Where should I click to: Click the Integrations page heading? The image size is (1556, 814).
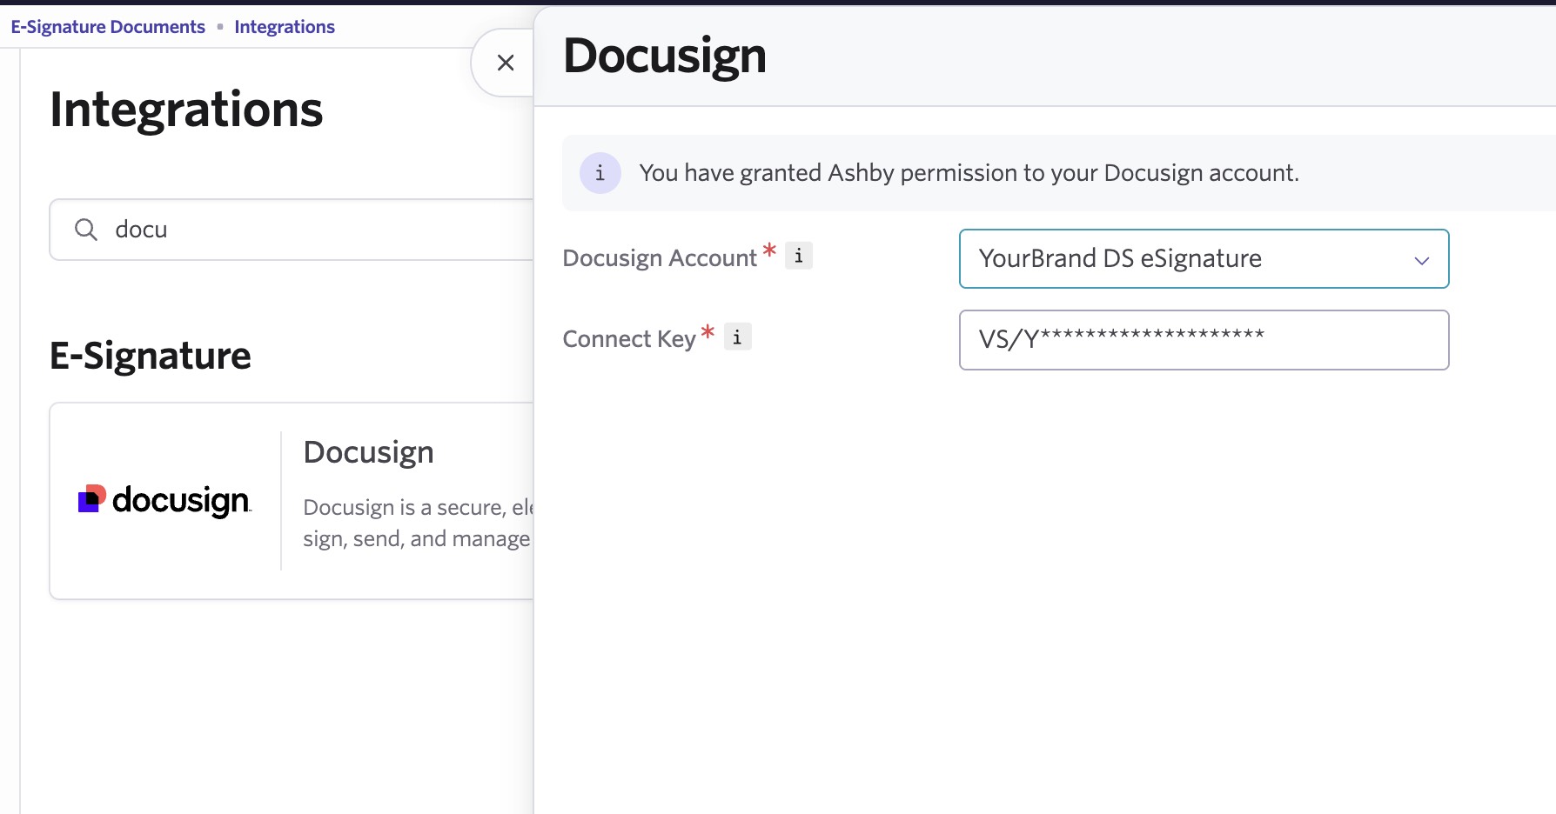tap(186, 110)
